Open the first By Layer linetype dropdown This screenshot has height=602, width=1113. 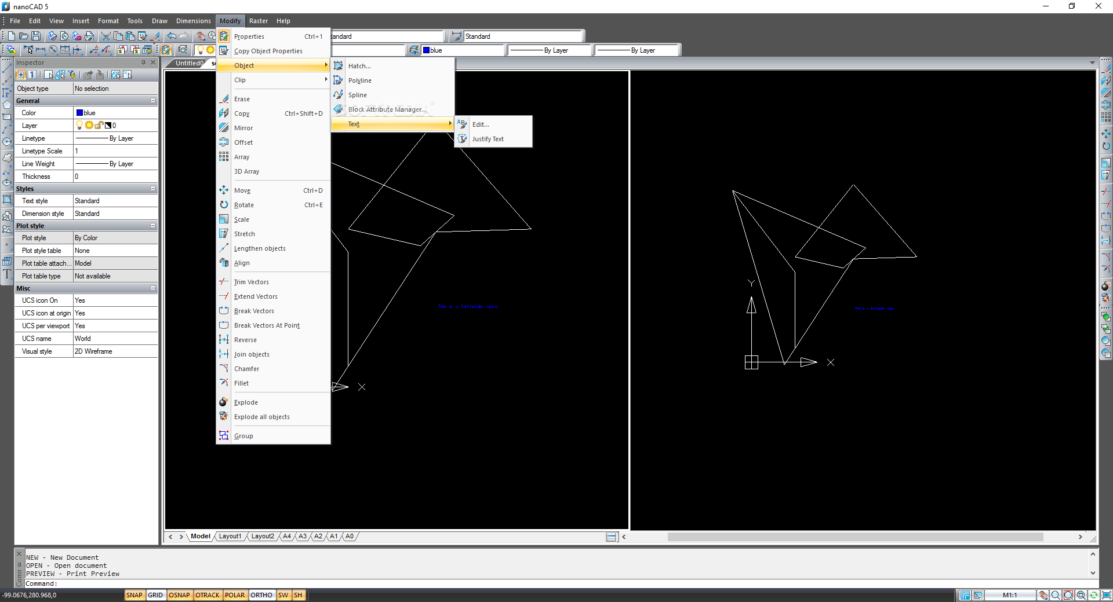pos(550,50)
